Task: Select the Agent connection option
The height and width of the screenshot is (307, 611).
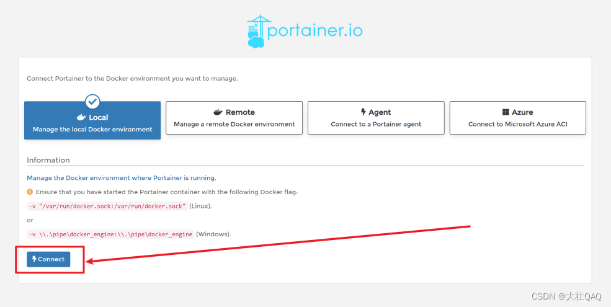Action: coord(376,118)
